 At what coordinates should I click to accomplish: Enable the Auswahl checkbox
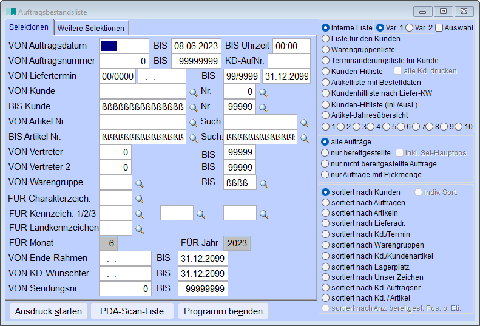(439, 28)
